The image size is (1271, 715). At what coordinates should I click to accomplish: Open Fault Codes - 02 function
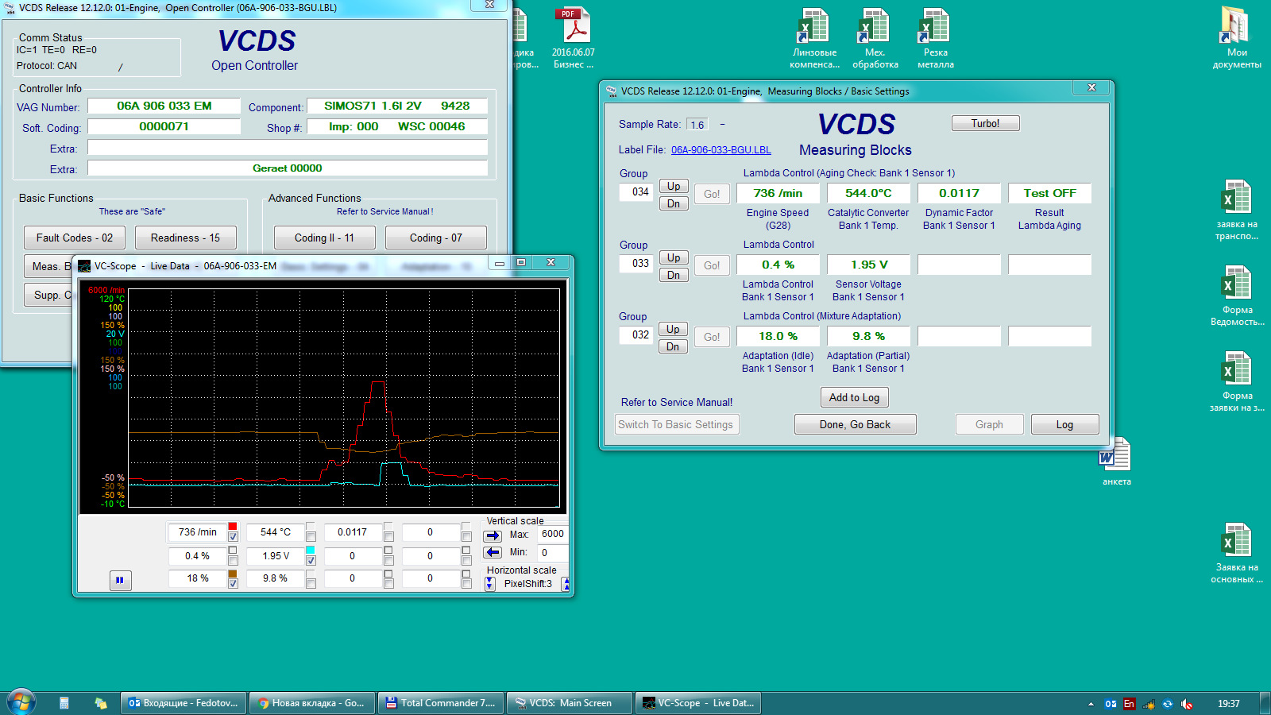pos(75,238)
